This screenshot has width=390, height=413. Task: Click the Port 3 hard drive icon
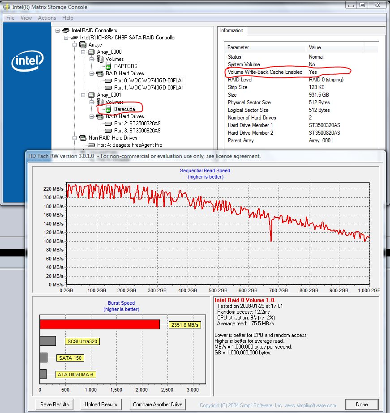tap(108, 131)
